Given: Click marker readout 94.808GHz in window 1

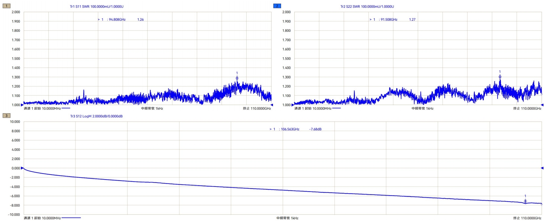Looking at the screenshot, I should pyautogui.click(x=117, y=20).
